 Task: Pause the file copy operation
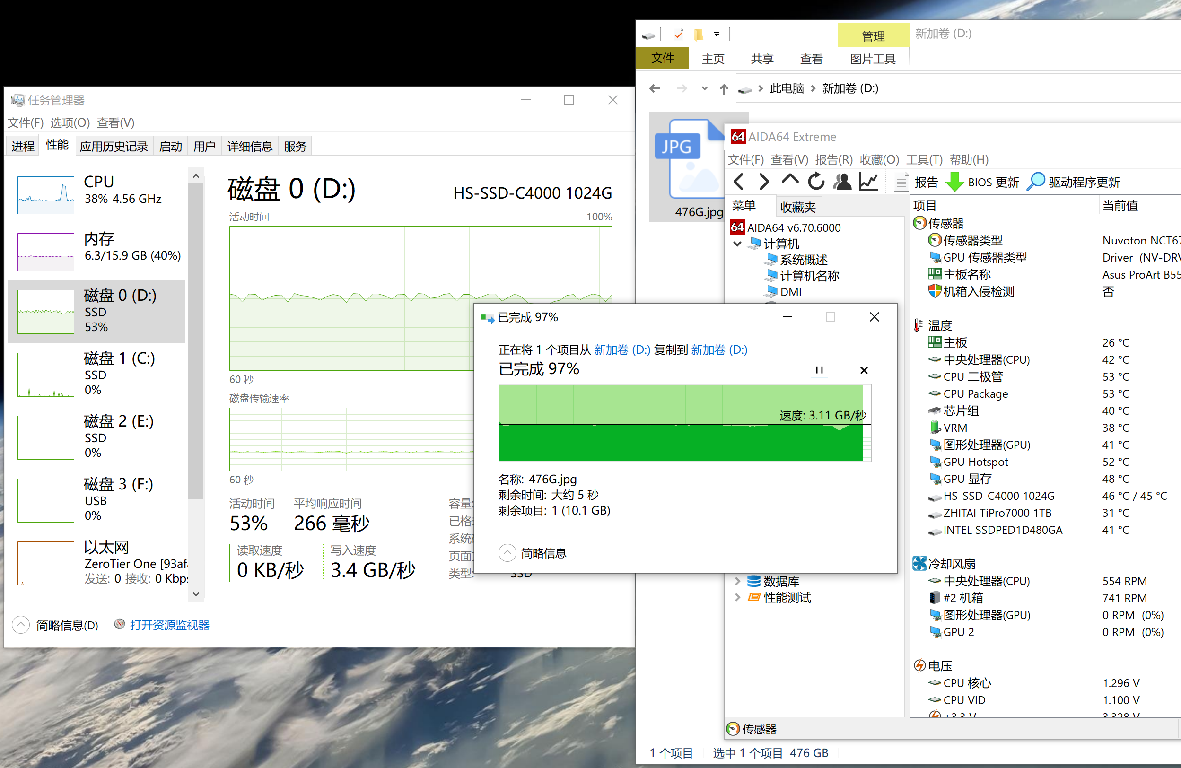pyautogui.click(x=819, y=370)
